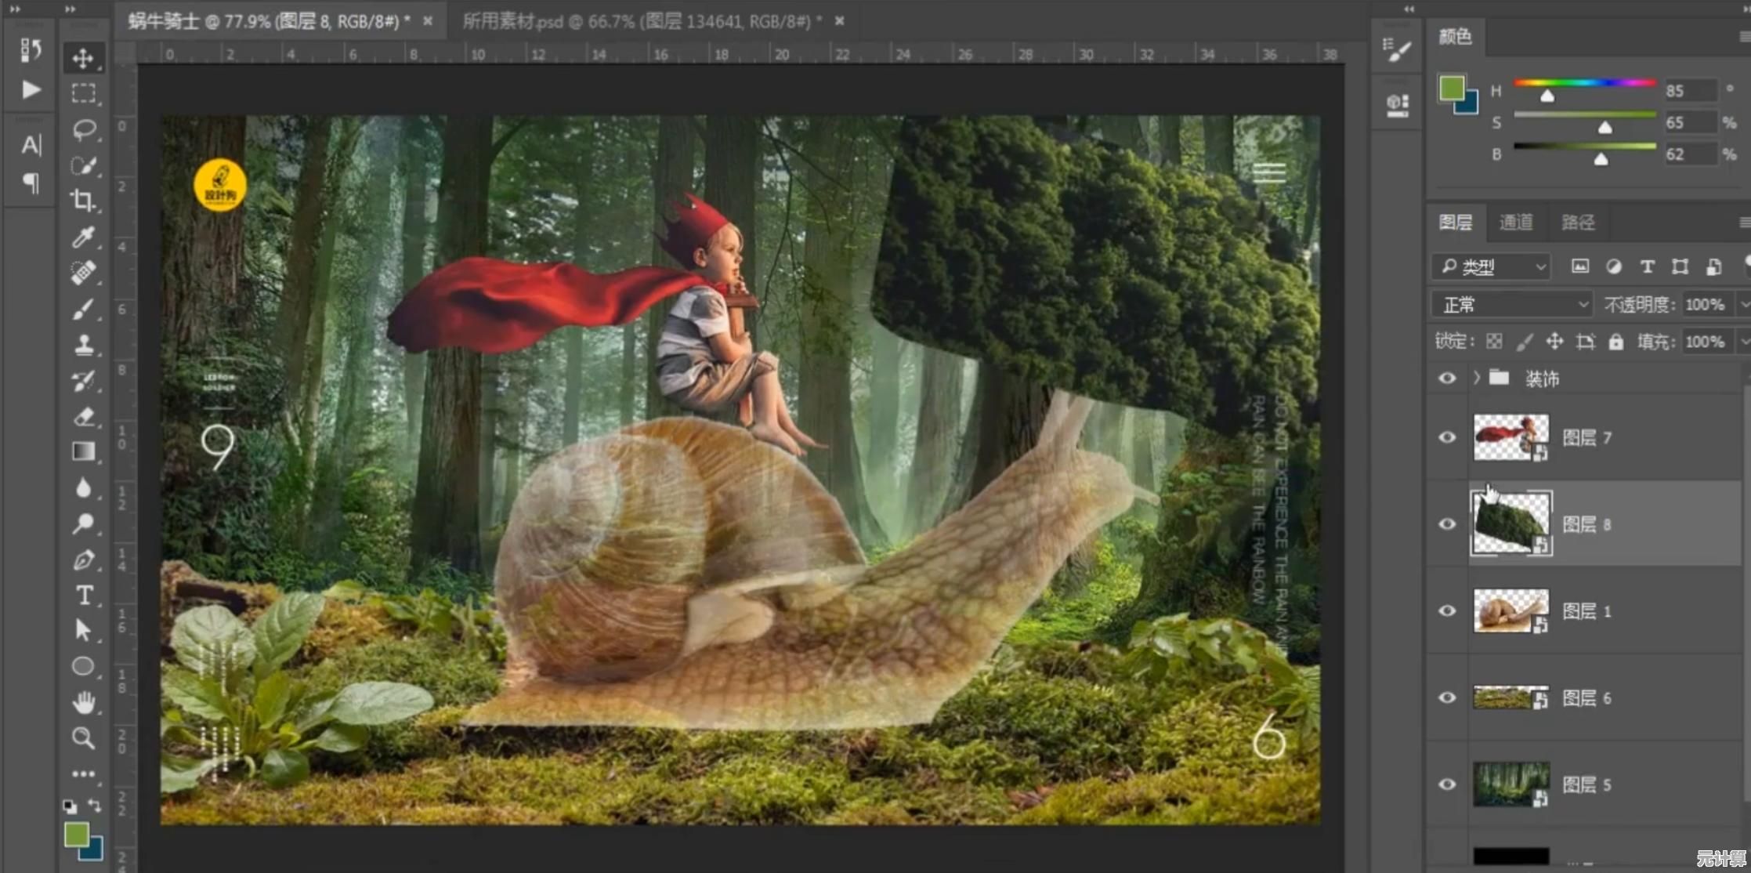Hide layer 图层 7 visibility
Screen dimensions: 1751x873
(x=1447, y=437)
